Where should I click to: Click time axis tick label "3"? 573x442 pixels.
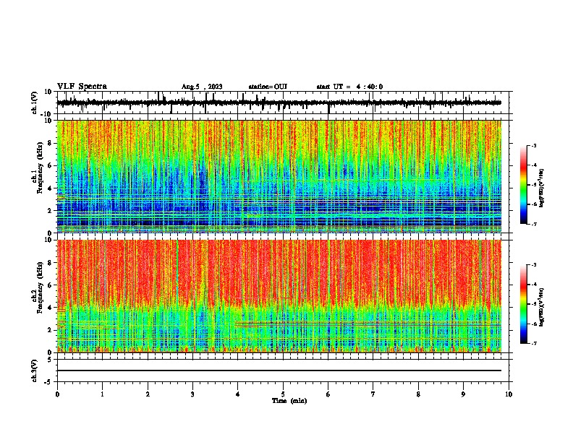(x=192, y=394)
